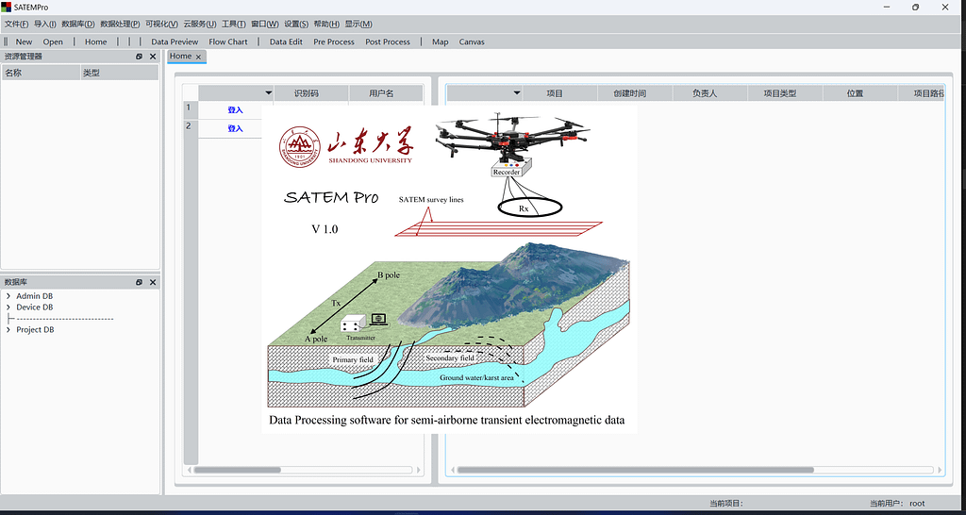Click the project table horizontal scrollbar

click(x=632, y=470)
